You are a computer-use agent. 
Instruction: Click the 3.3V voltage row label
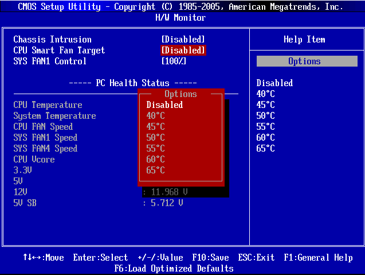[22, 171]
